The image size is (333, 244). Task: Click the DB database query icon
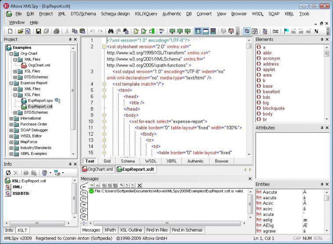(x=213, y=32)
